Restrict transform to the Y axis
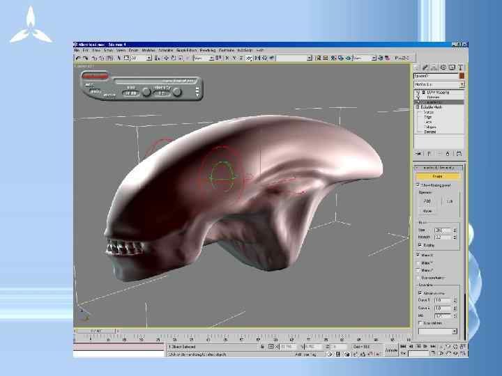This screenshot has height=376, width=502. (234, 58)
